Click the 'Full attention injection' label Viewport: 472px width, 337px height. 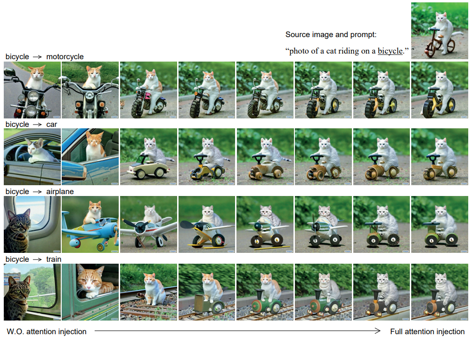click(x=427, y=331)
